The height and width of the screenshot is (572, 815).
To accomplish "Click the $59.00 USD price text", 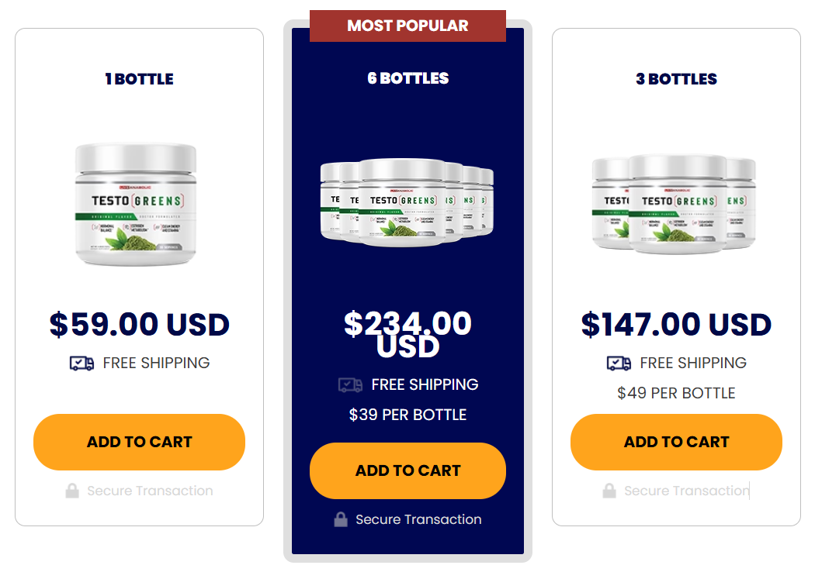I will coord(138,324).
